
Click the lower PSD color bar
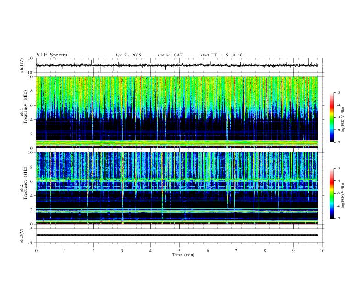point(332,193)
